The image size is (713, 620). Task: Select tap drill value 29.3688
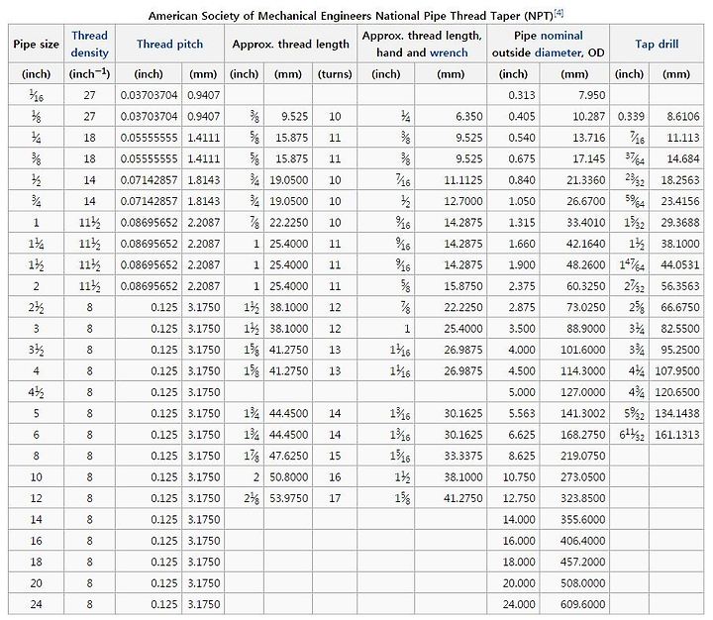[679, 223]
